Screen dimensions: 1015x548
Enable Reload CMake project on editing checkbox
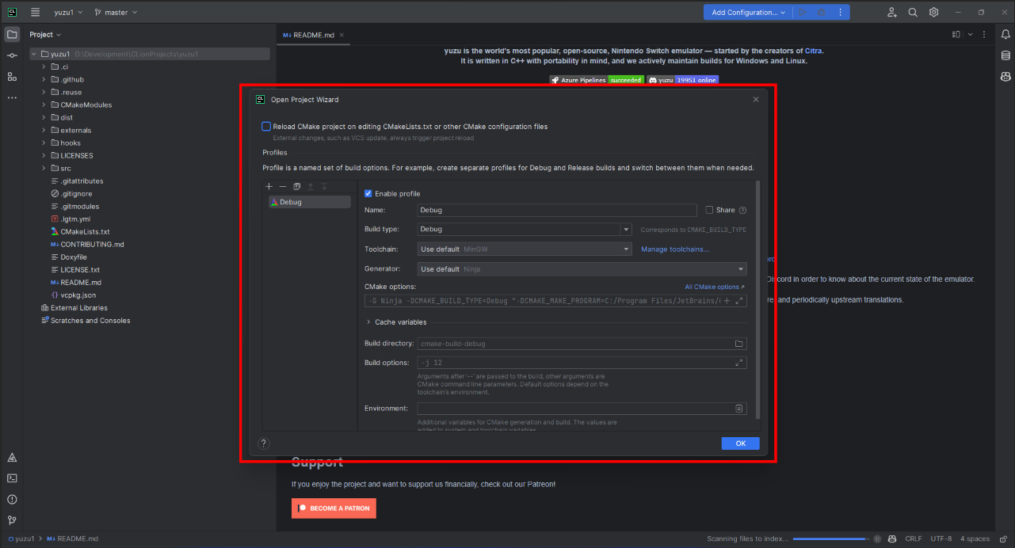click(x=266, y=127)
